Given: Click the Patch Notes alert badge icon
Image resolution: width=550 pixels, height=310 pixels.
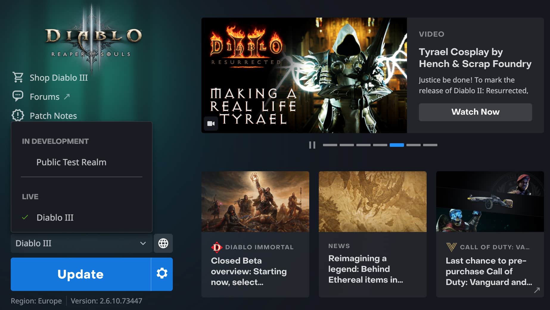Looking at the screenshot, I should [18, 115].
